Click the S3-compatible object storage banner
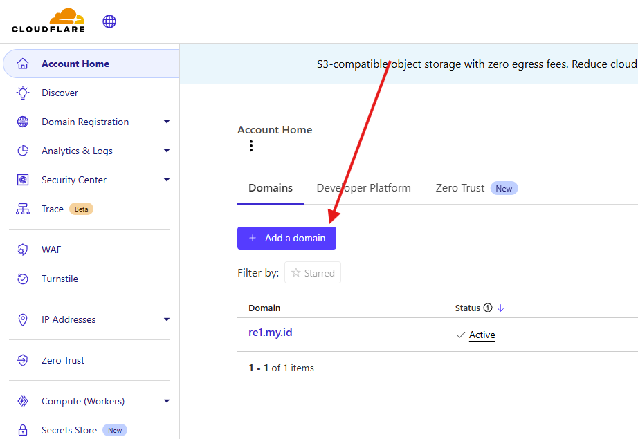The image size is (638, 439). tap(409, 64)
